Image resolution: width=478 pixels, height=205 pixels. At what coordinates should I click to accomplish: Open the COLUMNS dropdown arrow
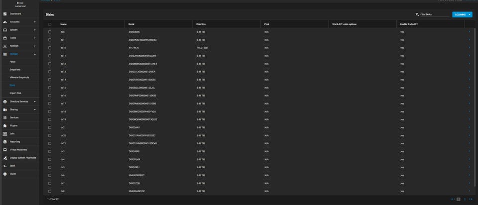click(470, 14)
